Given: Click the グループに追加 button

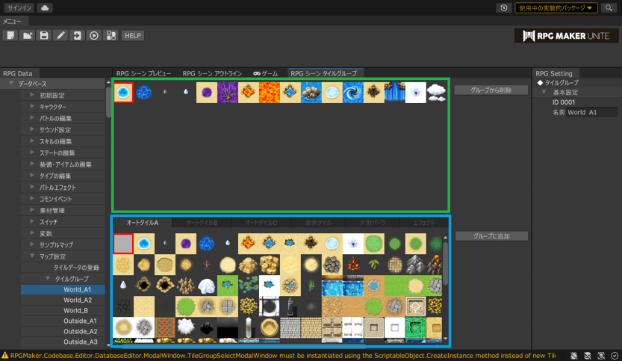Looking at the screenshot, I should coord(491,236).
